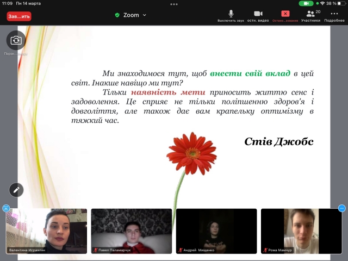
Task: Tap the green recording indicator in the status bar
Action: [x=306, y=3]
